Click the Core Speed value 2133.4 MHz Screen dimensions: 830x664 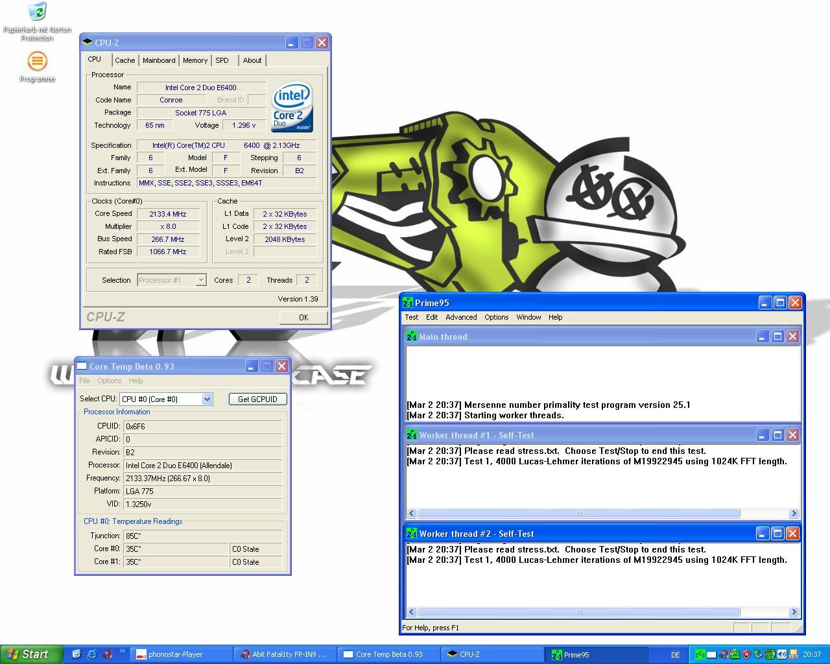click(168, 213)
